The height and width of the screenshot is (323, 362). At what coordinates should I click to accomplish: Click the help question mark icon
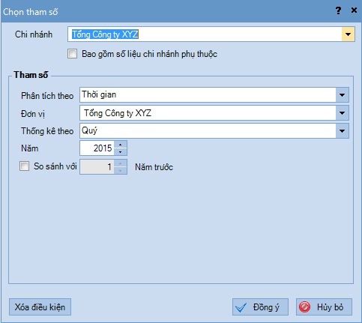pyautogui.click(x=338, y=10)
